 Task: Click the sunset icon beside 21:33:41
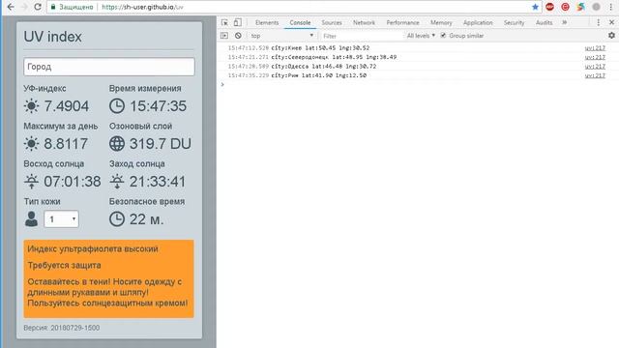(117, 182)
